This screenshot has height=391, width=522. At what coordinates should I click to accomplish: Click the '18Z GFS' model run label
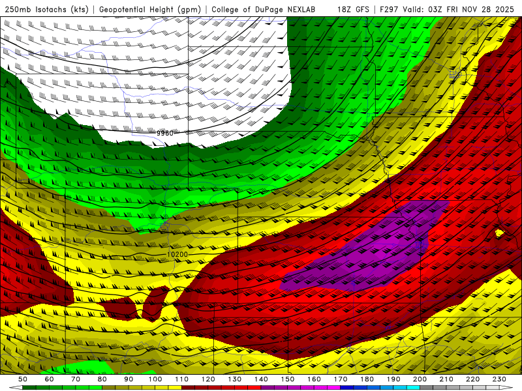click(353, 10)
